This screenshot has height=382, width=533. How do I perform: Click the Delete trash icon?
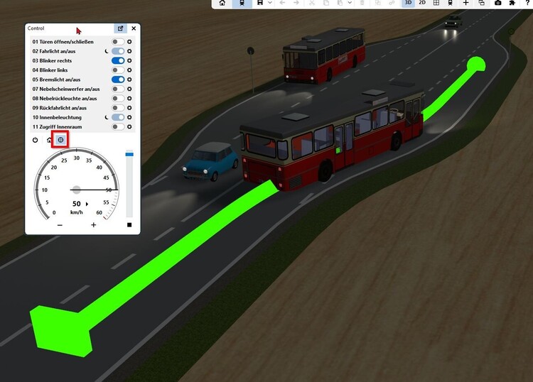tap(362, 3)
